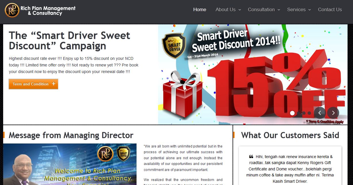Open the Home menu item
Screen dimensions: 353x185
(200, 9)
